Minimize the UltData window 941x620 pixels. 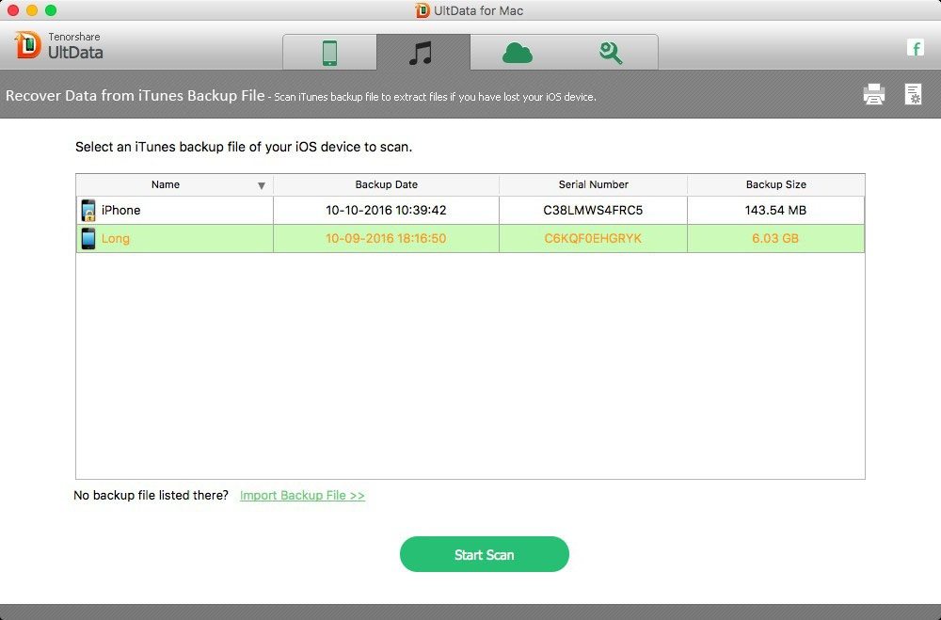32,10
